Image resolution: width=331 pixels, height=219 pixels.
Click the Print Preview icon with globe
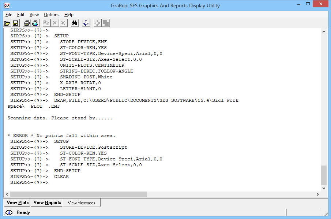click(35, 23)
